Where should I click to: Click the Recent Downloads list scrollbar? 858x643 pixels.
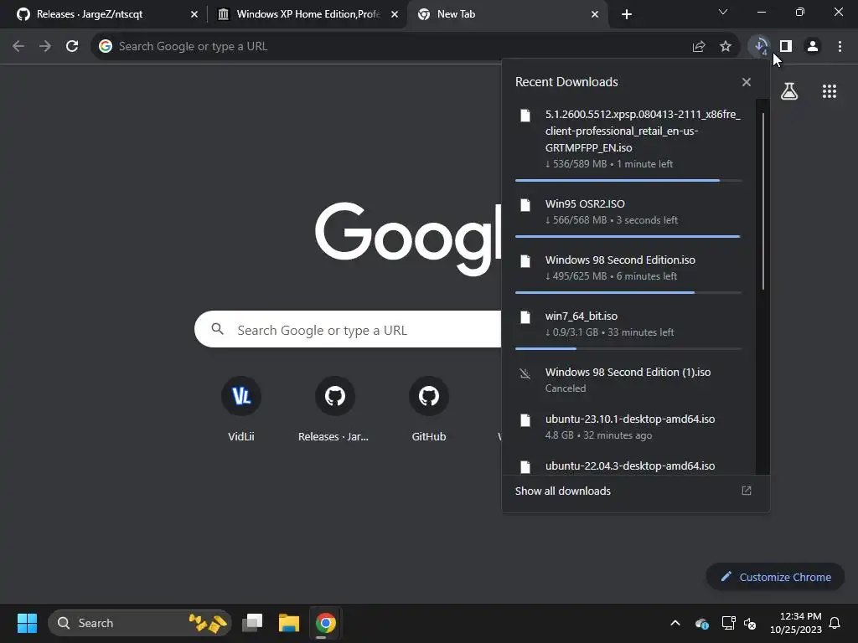tap(762, 201)
